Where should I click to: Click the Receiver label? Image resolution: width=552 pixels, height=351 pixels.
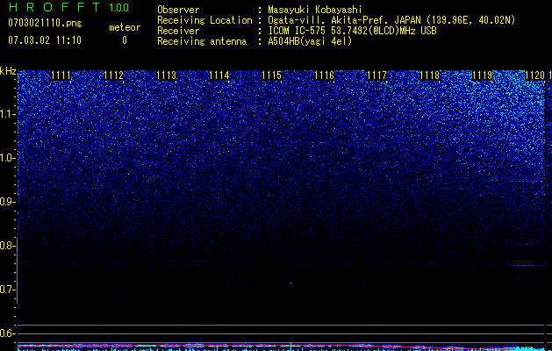pos(178,31)
